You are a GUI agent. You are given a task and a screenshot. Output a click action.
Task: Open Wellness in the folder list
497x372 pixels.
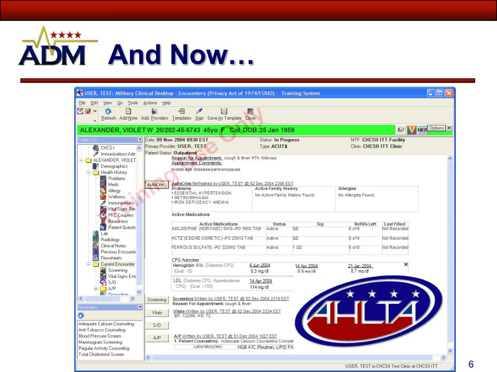(x=116, y=197)
